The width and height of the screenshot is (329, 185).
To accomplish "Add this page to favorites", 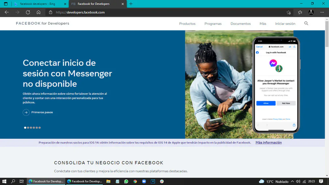I will 289,13.
